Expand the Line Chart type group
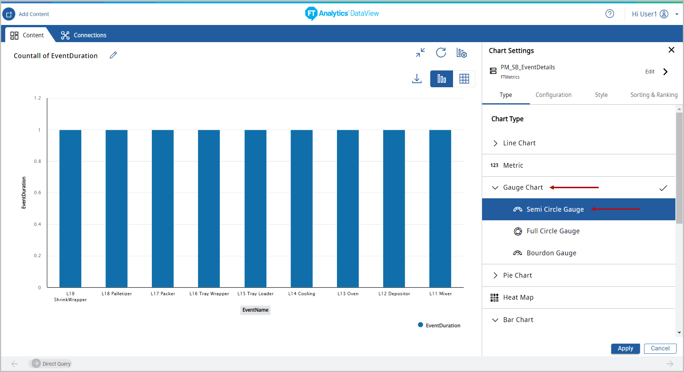Viewport: 684px width, 372px height. pyautogui.click(x=495, y=143)
